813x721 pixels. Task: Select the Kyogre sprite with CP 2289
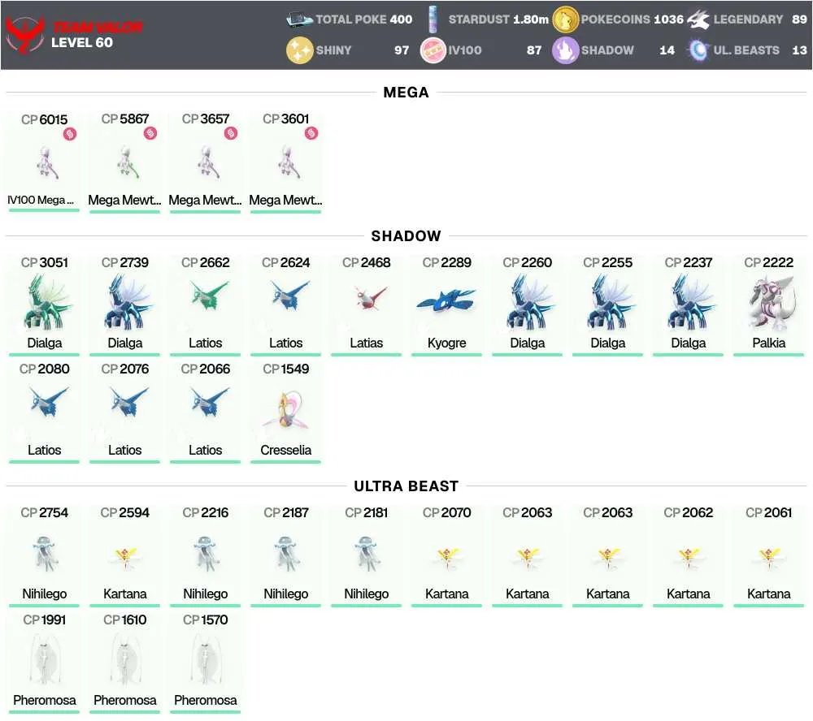pyautogui.click(x=446, y=301)
